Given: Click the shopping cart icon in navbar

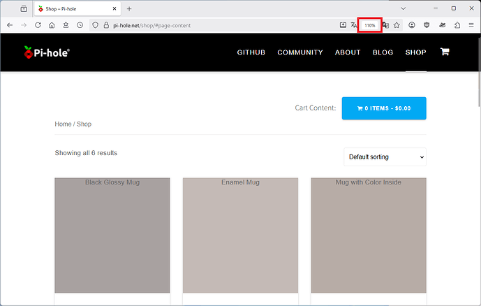Looking at the screenshot, I should tap(445, 52).
